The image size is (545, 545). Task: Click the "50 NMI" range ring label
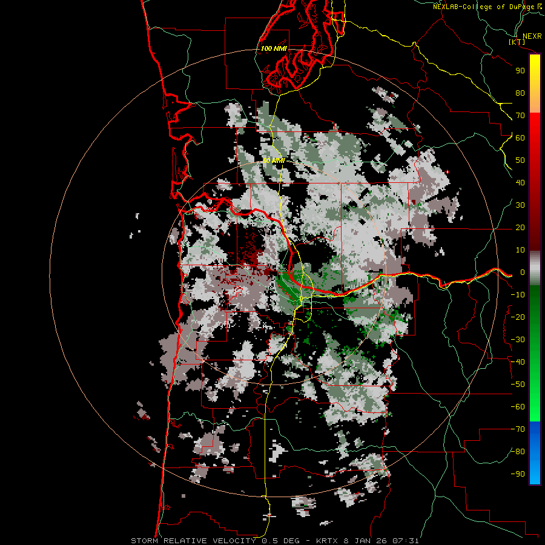pyautogui.click(x=274, y=160)
